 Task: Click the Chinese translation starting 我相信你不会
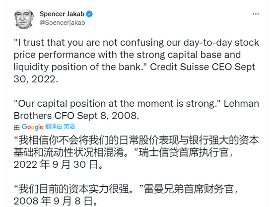click(136, 152)
